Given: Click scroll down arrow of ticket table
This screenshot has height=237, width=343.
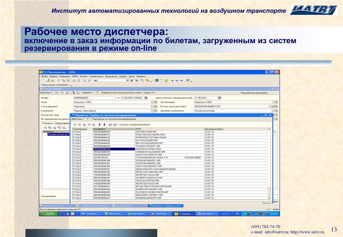Looking at the screenshot, I should pyautogui.click(x=269, y=198).
